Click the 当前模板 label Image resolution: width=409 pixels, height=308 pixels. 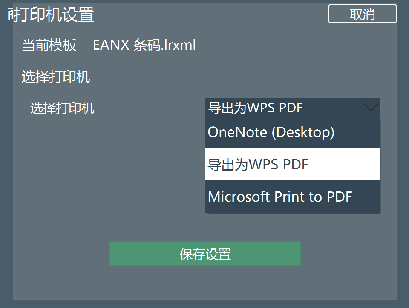[x=49, y=45]
